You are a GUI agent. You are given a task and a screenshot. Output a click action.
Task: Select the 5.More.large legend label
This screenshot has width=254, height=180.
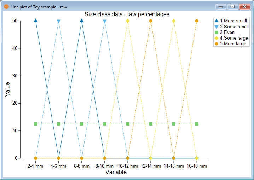[233, 43]
